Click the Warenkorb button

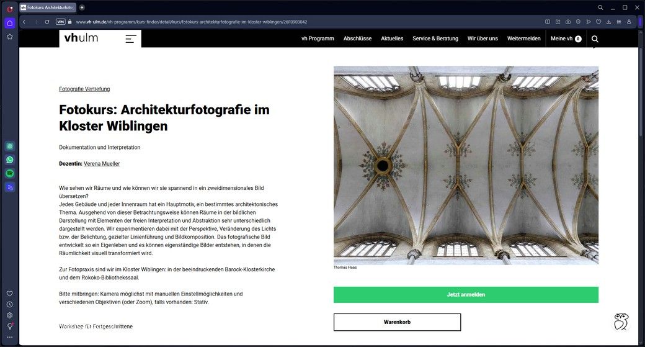[x=397, y=322]
